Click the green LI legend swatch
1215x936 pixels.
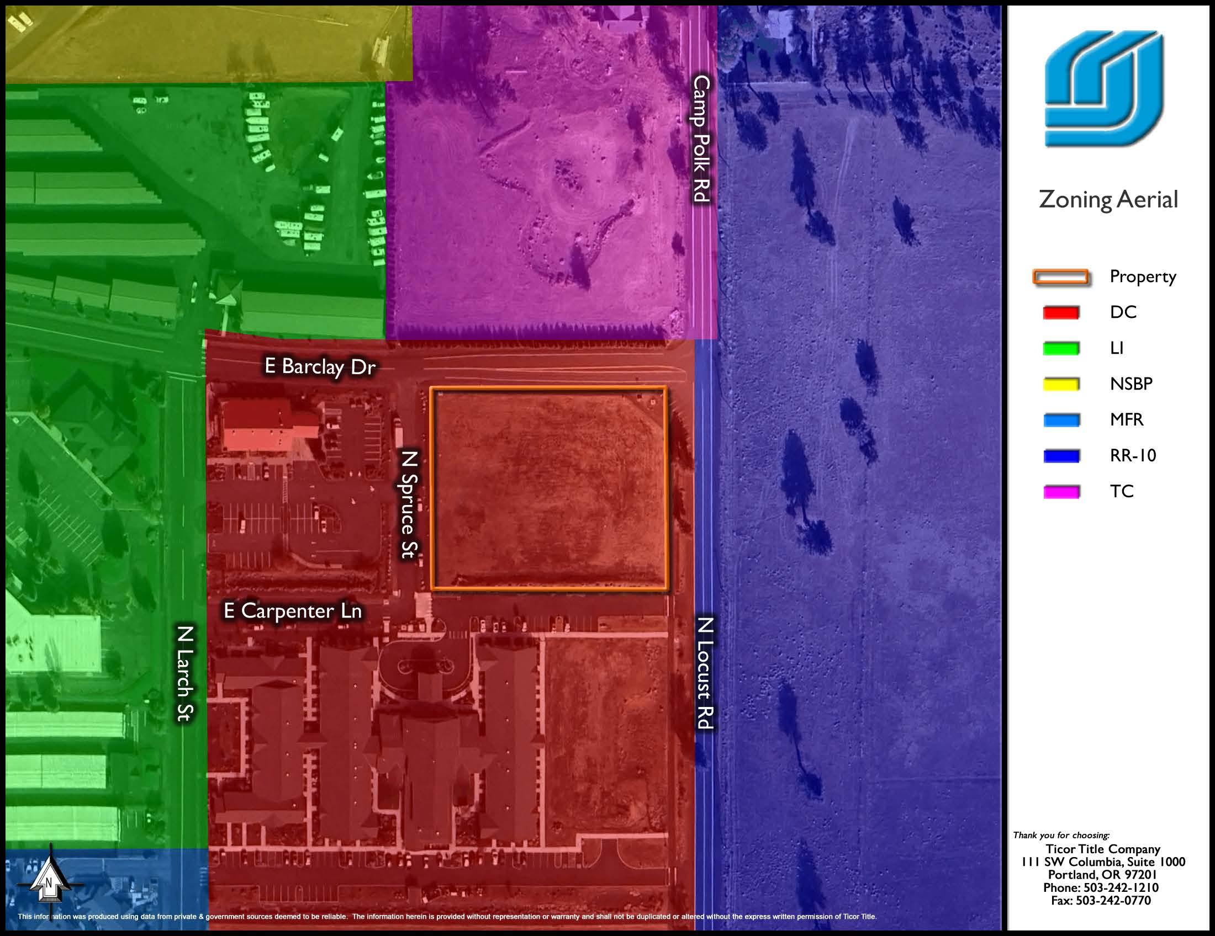1061,348
